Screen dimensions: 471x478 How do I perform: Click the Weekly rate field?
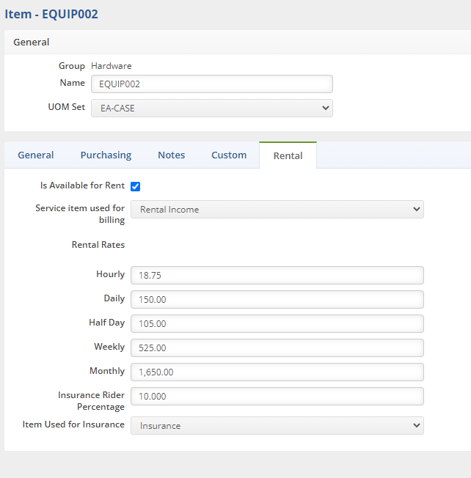(x=277, y=348)
